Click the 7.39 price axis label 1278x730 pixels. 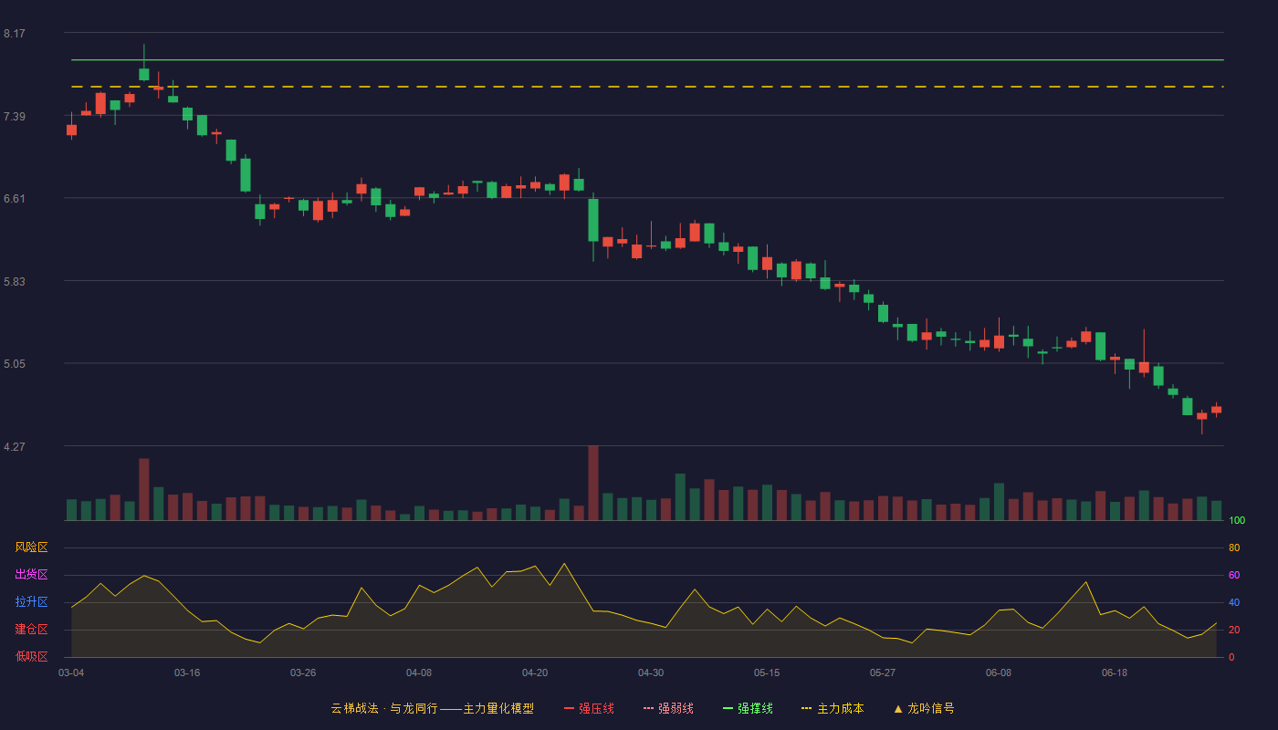[15, 117]
